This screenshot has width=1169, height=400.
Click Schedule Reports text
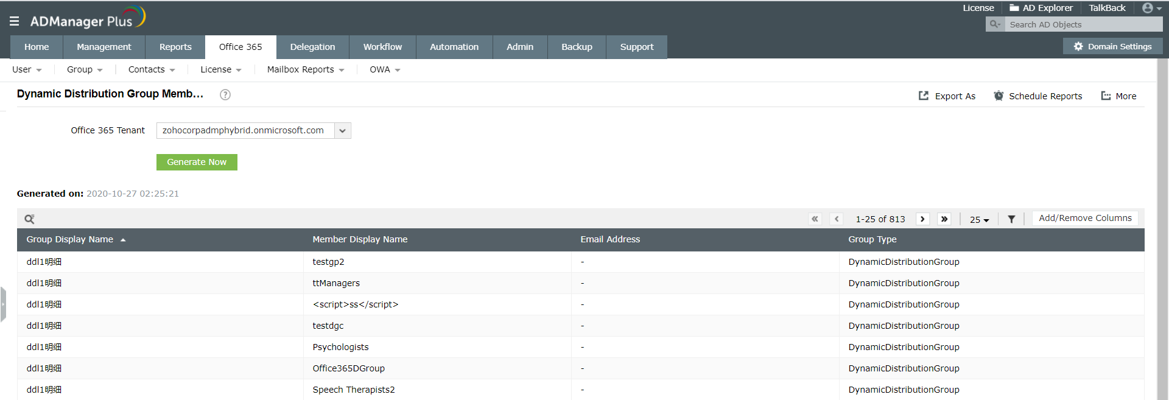coord(1045,96)
